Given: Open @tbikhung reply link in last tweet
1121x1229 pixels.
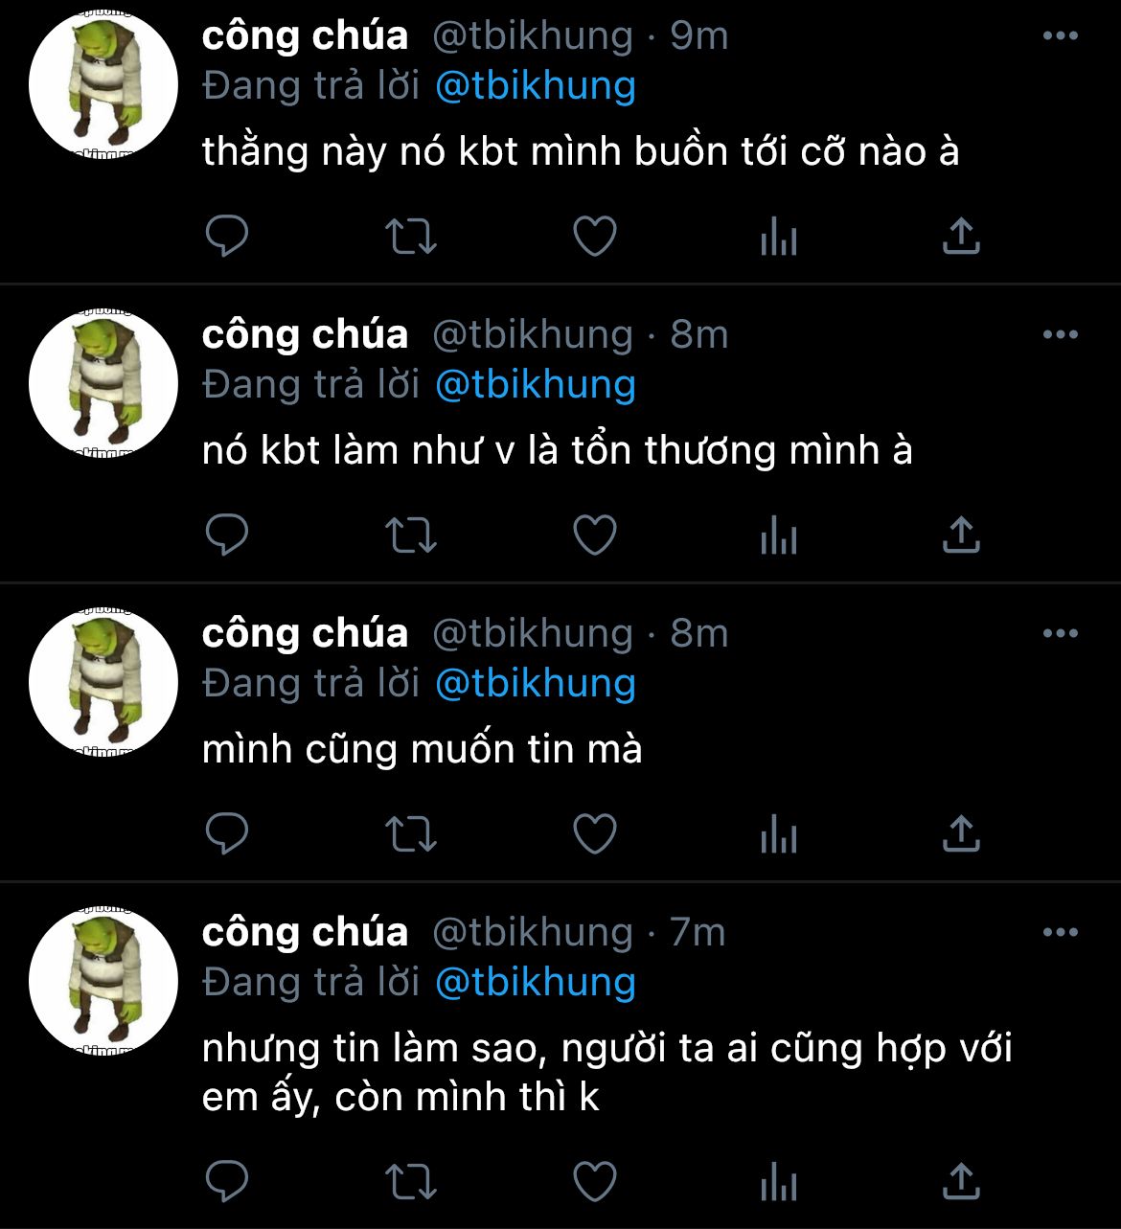Looking at the screenshot, I should [x=536, y=983].
